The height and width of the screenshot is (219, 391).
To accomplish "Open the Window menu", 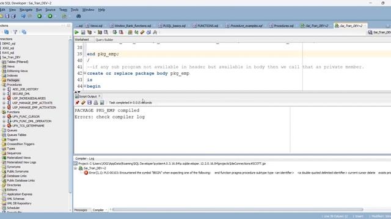I will [x=88, y=10].
